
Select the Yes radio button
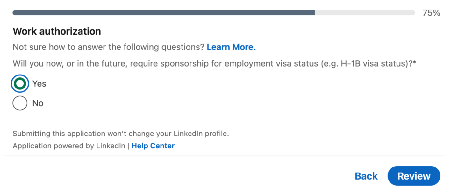click(x=20, y=84)
